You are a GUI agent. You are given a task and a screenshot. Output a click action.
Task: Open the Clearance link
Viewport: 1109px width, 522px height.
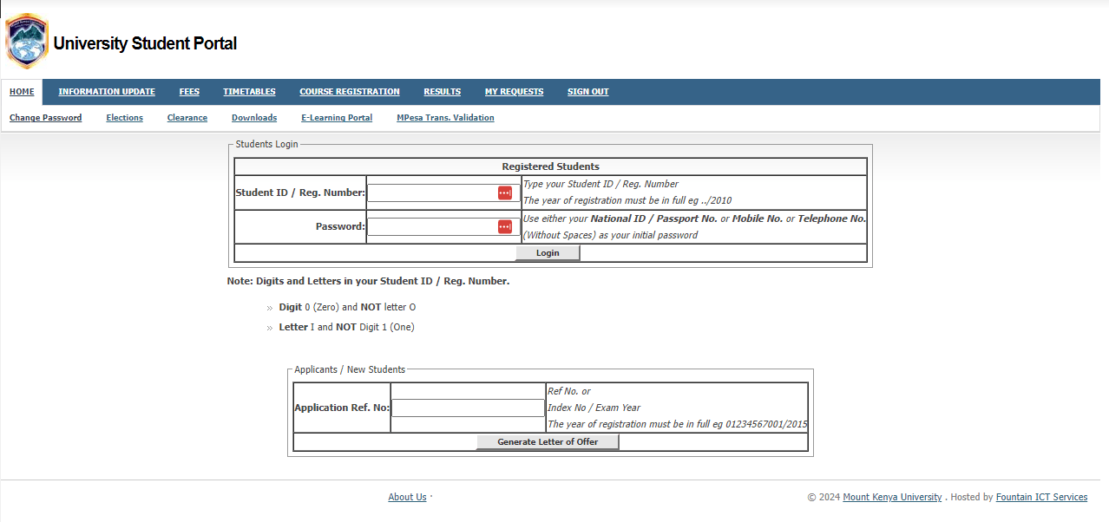187,117
